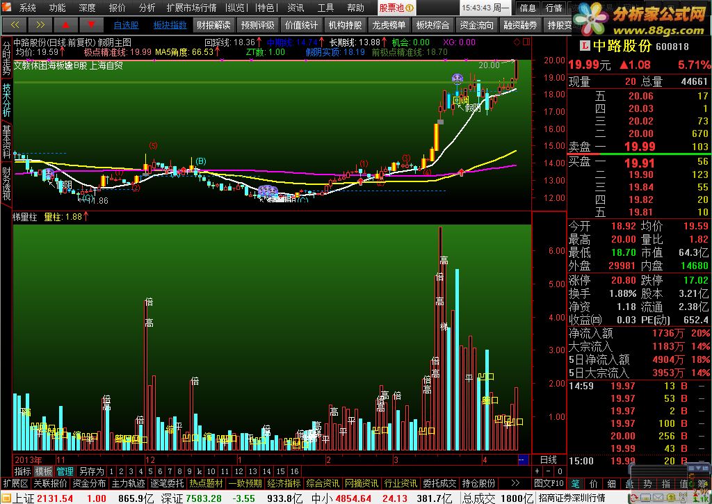Screen dimensions: 712x504
Task: Click the smiley face marker near the price peak
Action: 458,79
